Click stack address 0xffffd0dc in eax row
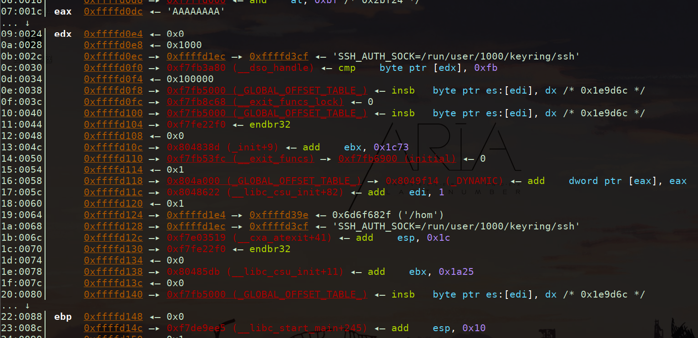 [113, 11]
